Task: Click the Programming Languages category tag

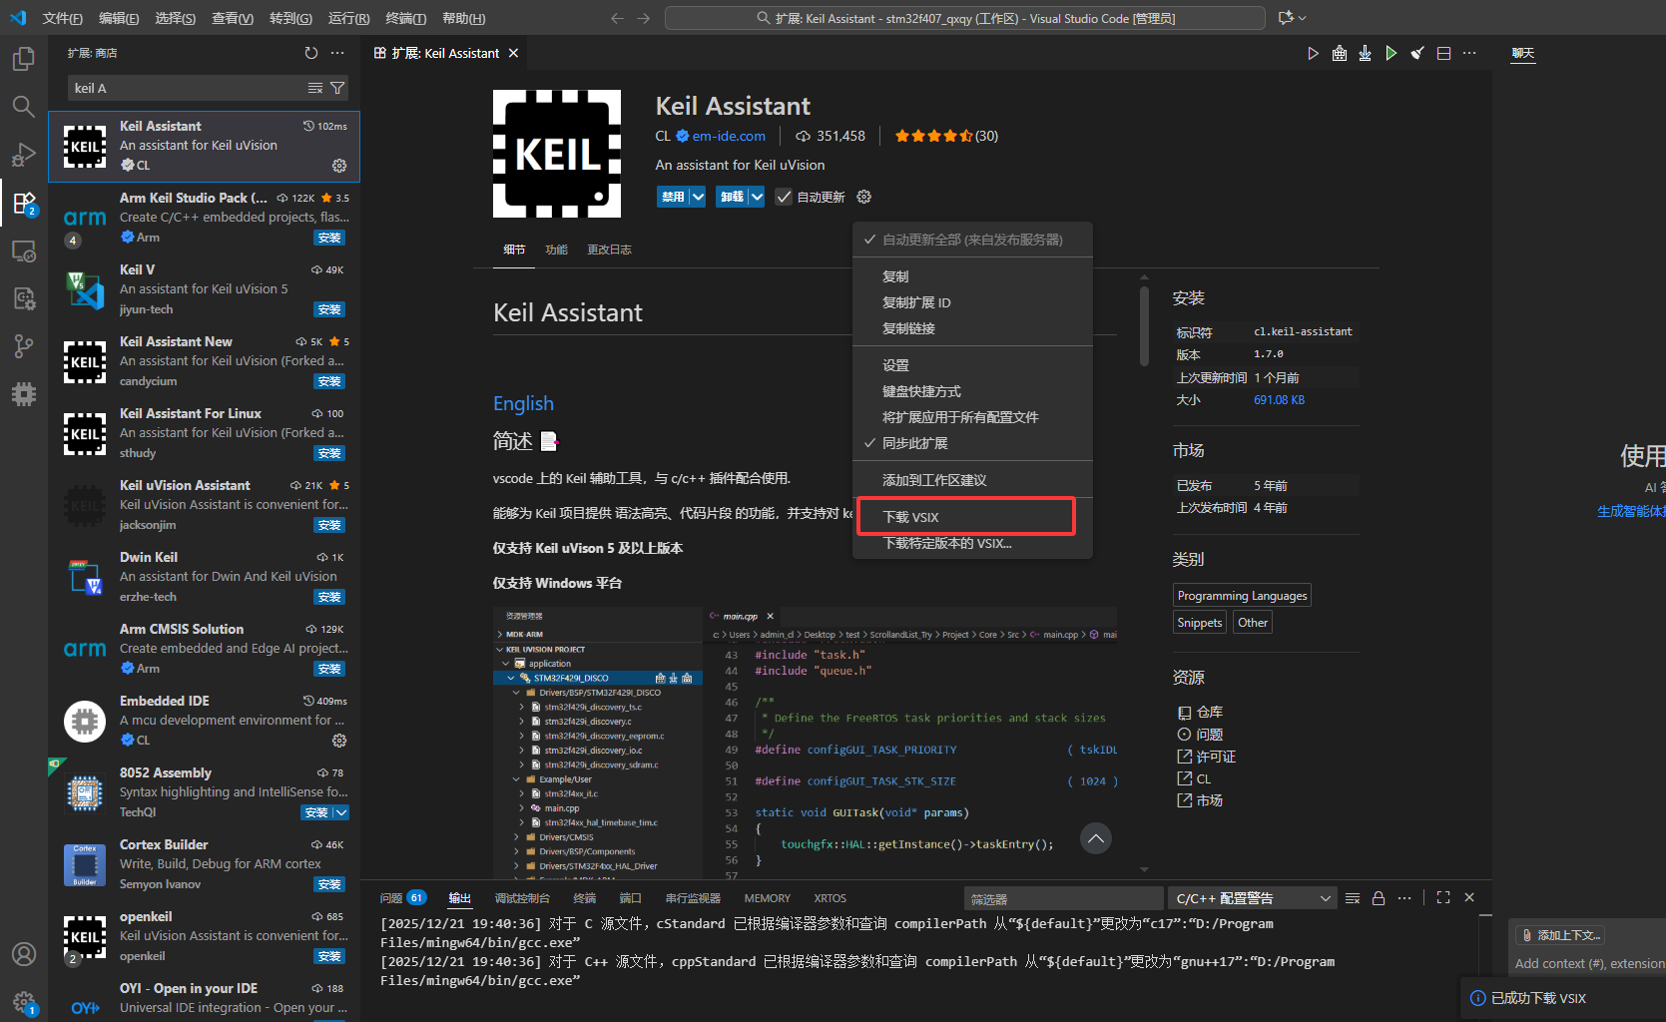Action: point(1242,595)
